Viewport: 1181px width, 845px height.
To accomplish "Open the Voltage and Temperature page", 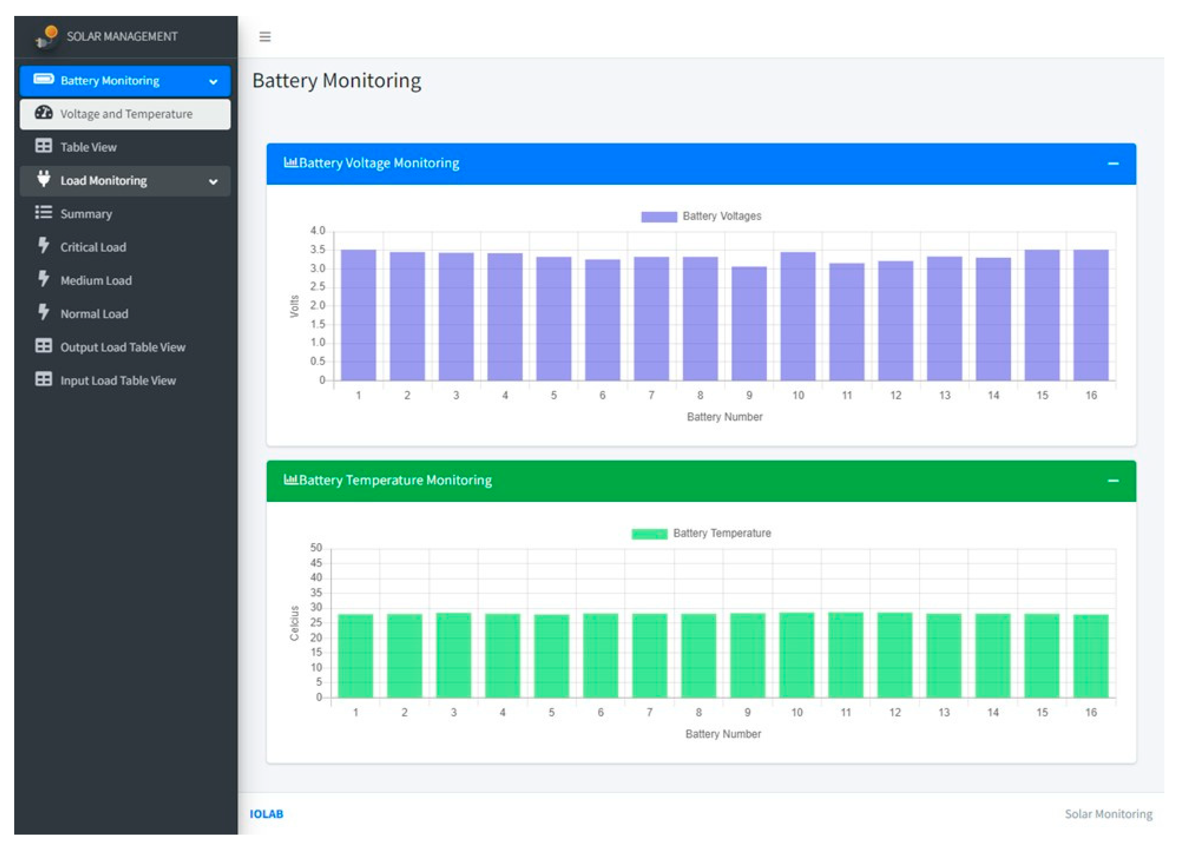I will [x=125, y=114].
